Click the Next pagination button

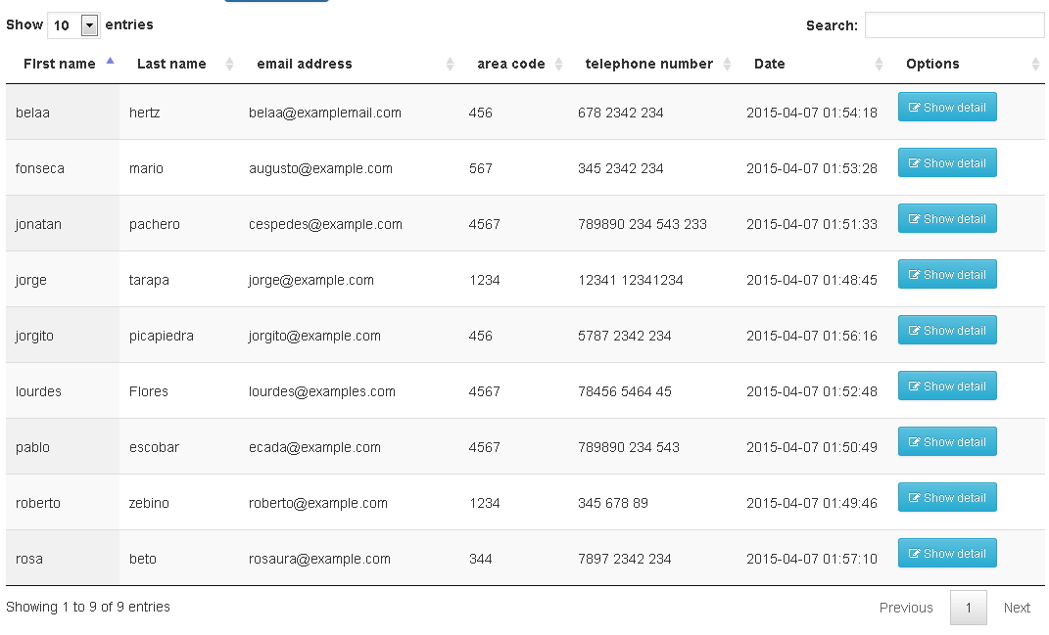(1017, 608)
